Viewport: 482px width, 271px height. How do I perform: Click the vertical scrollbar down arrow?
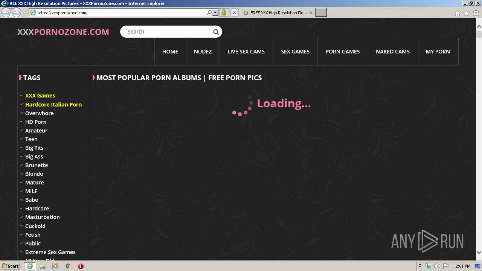(479, 253)
